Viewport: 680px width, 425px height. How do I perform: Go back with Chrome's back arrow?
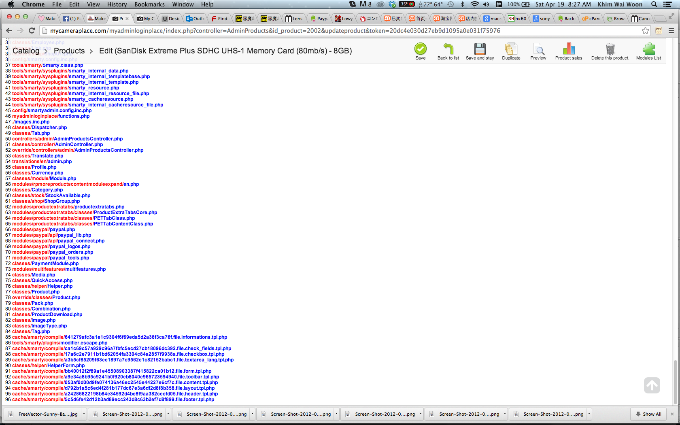click(x=9, y=30)
